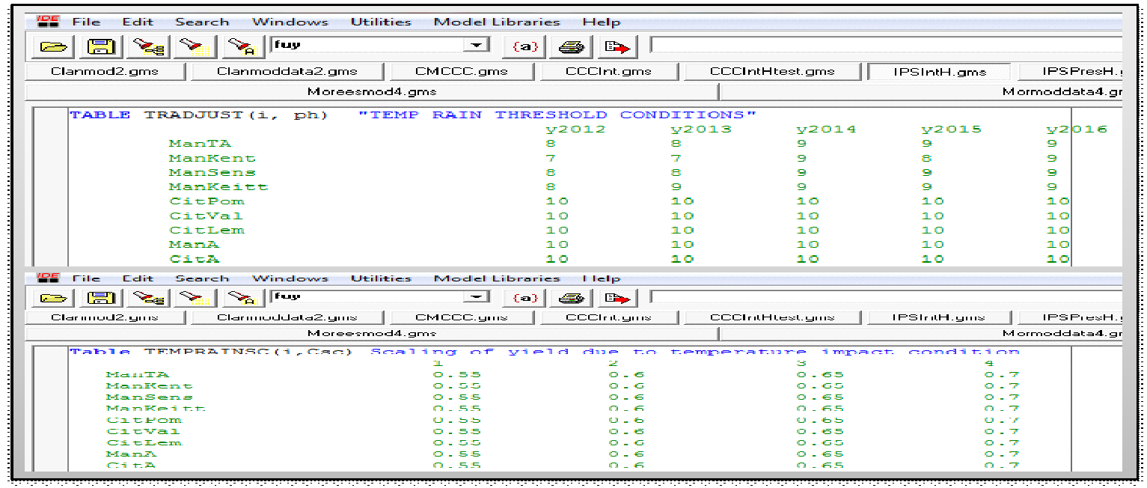Click the 'fuy' search text box, upper window
Viewport: 1147px width, 488px height.
367,46
